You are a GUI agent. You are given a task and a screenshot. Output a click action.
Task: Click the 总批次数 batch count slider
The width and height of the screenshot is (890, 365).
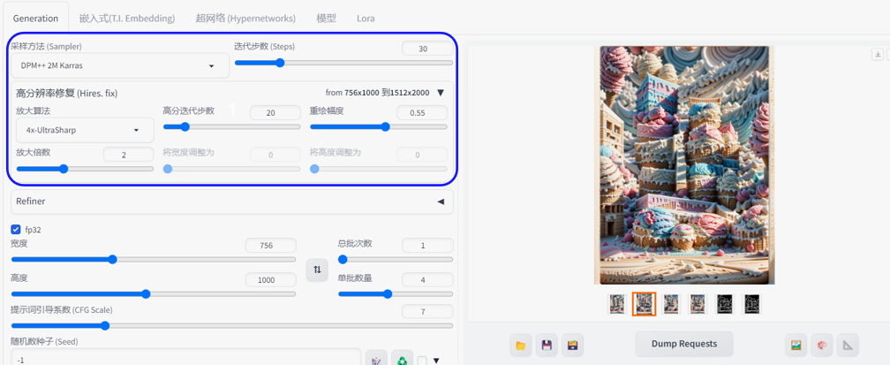[x=396, y=259]
